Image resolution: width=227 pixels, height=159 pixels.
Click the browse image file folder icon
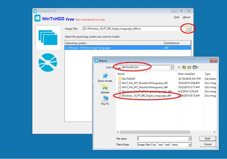click(x=188, y=28)
